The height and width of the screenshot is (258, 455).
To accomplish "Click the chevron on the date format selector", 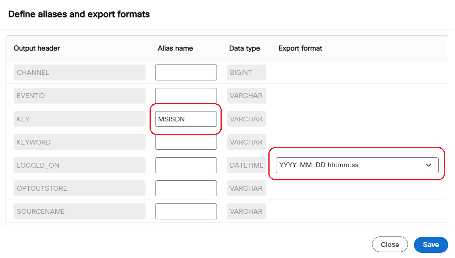I will coord(428,165).
